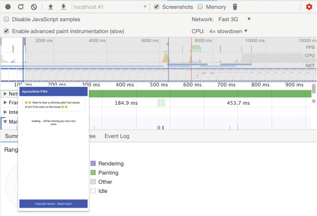Click the CPU overview label

(310, 55)
